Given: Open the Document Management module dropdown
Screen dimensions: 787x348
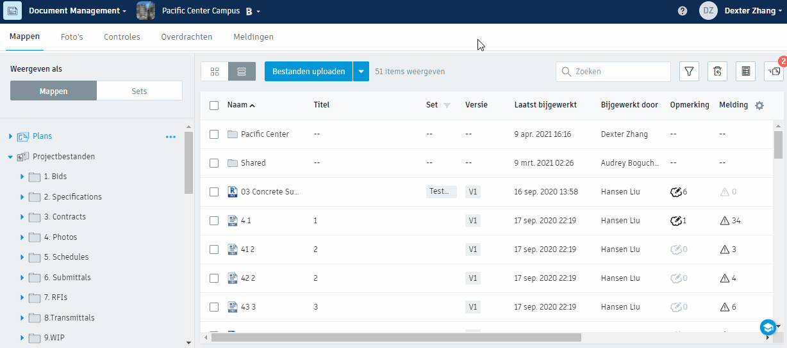Looking at the screenshot, I should click(x=78, y=11).
